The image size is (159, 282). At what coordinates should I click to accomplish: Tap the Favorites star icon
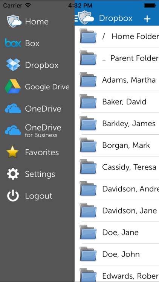pos(12,152)
